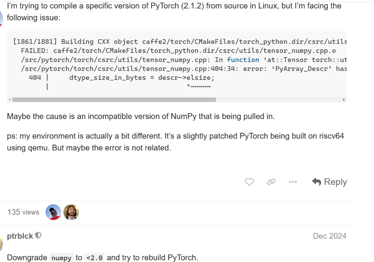The image size is (374, 262).
Task: Open the ptrblck username profile link
Action: (x=20, y=236)
